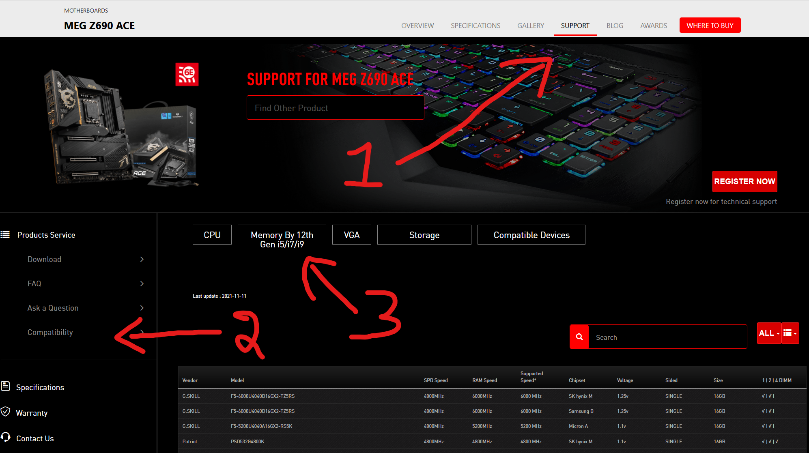The height and width of the screenshot is (453, 809).
Task: Click the Find Other Product field
Action: click(336, 108)
